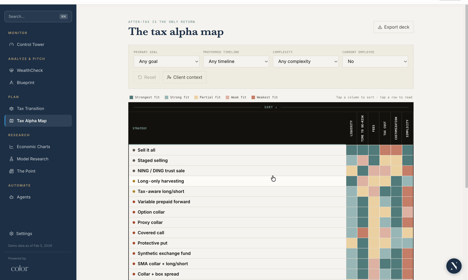Click Simplicity swatch for Covered call
This screenshot has width=468, height=280.
click(x=408, y=233)
